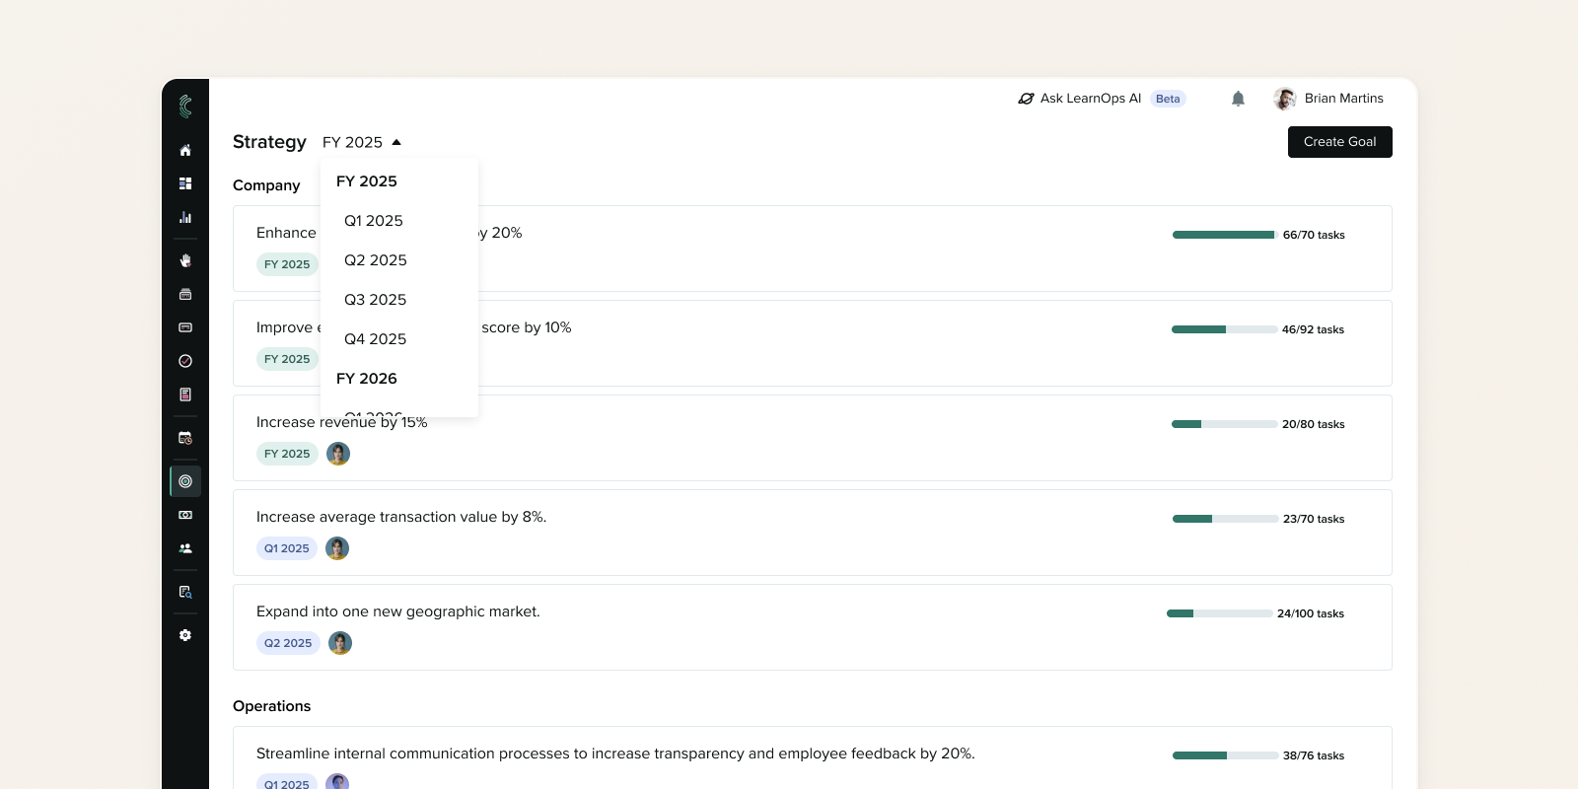Open Ask LearnOps AI

click(x=1102, y=99)
